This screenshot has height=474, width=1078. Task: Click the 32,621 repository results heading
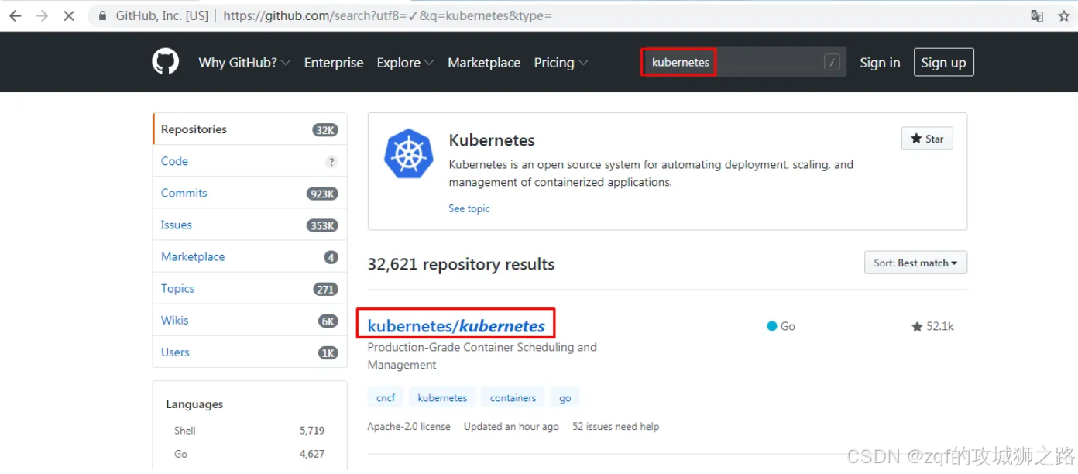click(x=461, y=264)
